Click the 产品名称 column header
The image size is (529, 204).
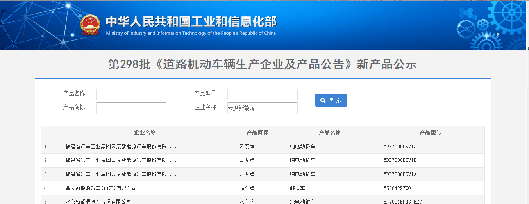pos(330,133)
